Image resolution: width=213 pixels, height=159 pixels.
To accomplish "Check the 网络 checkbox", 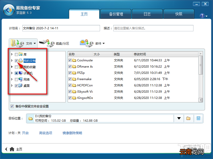I will (16, 79).
